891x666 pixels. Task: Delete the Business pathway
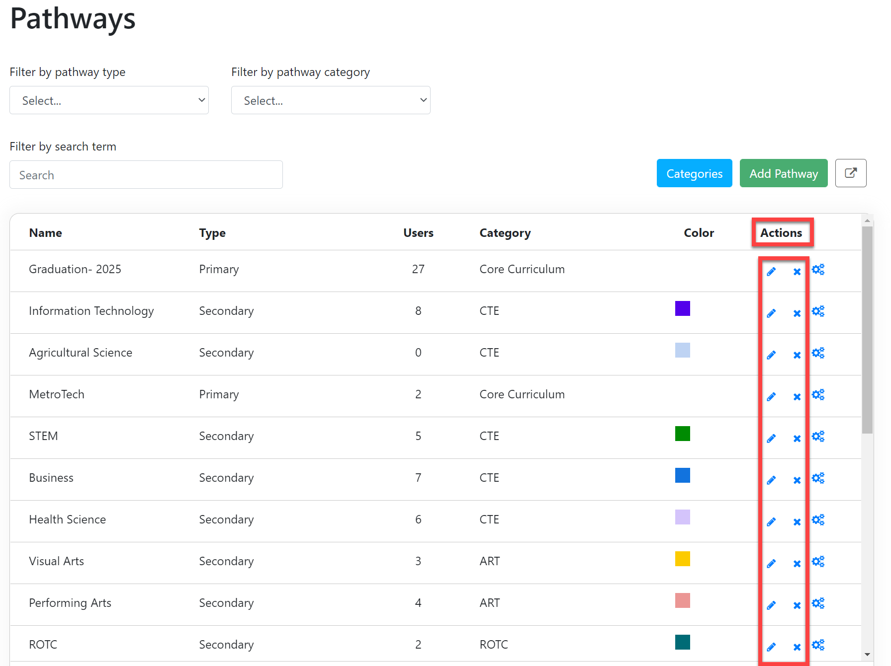coord(797,480)
